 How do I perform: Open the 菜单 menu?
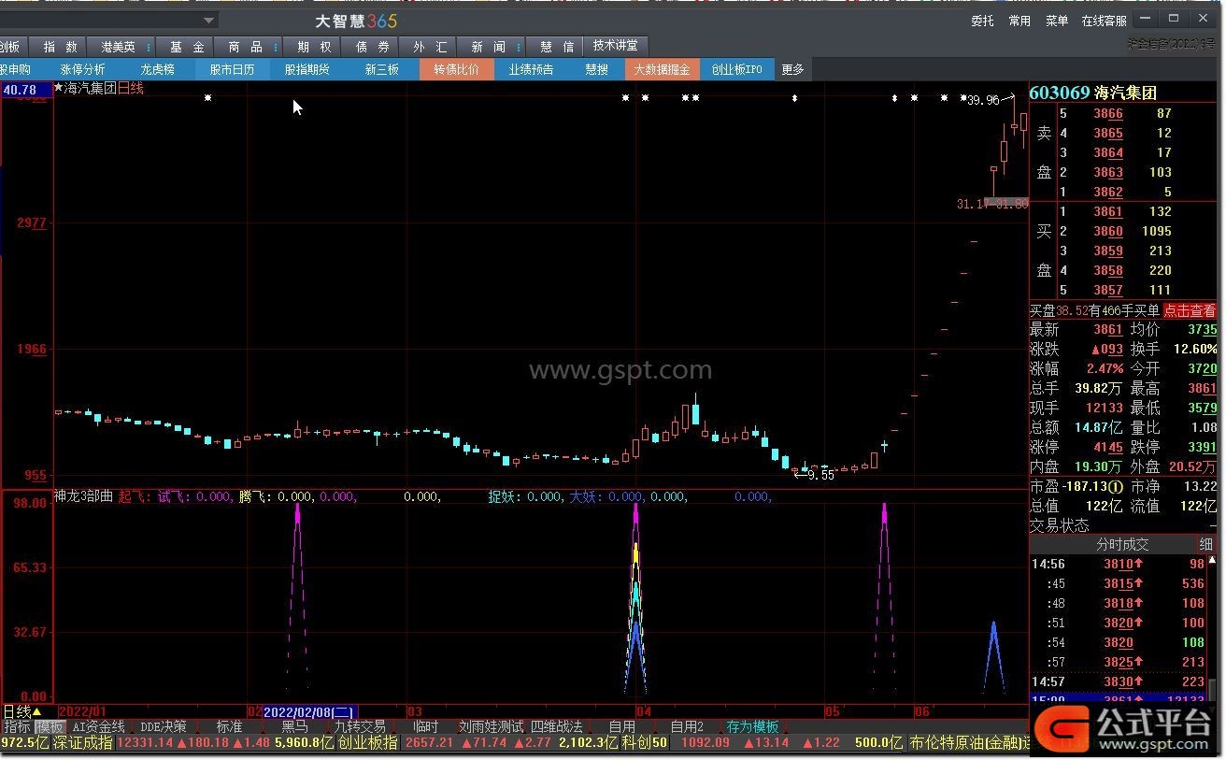tap(1057, 21)
